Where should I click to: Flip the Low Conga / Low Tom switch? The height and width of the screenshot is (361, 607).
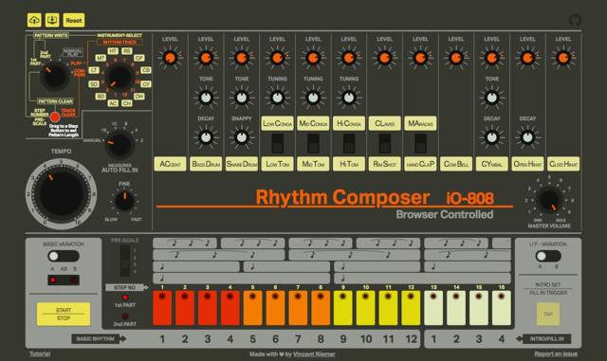pyautogui.click(x=278, y=143)
